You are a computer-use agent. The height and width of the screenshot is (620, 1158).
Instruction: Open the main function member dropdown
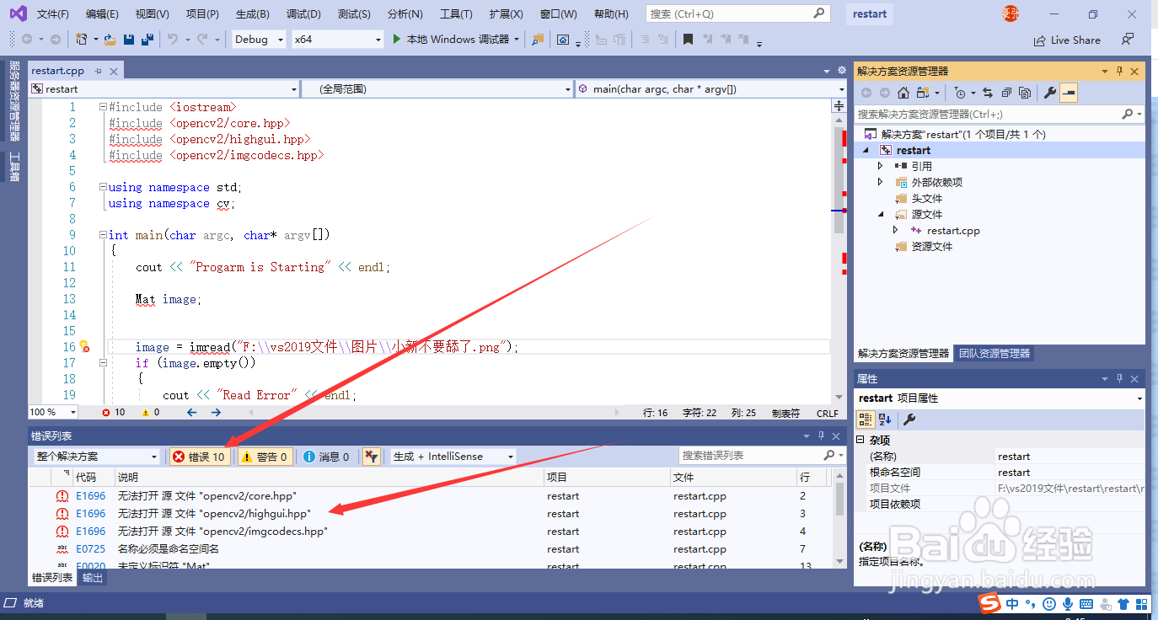710,88
